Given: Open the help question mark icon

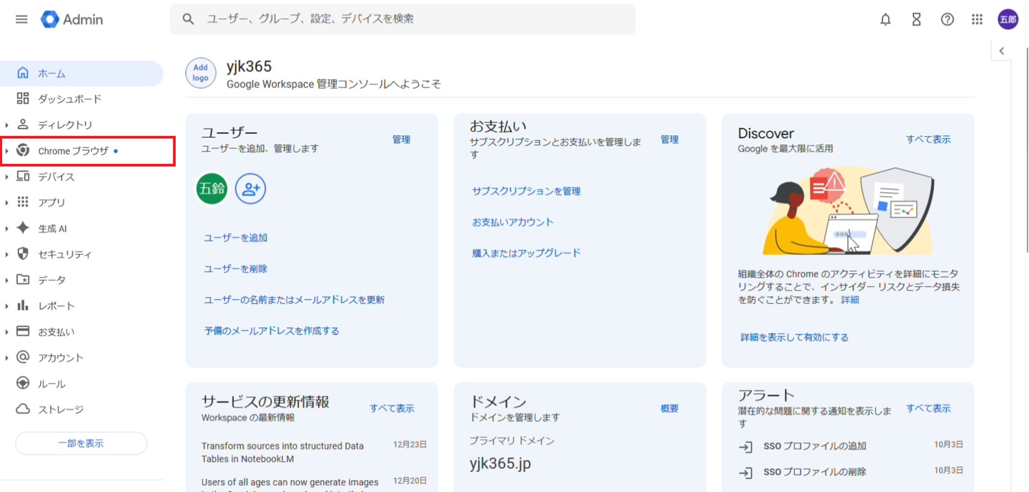Looking at the screenshot, I should [947, 19].
